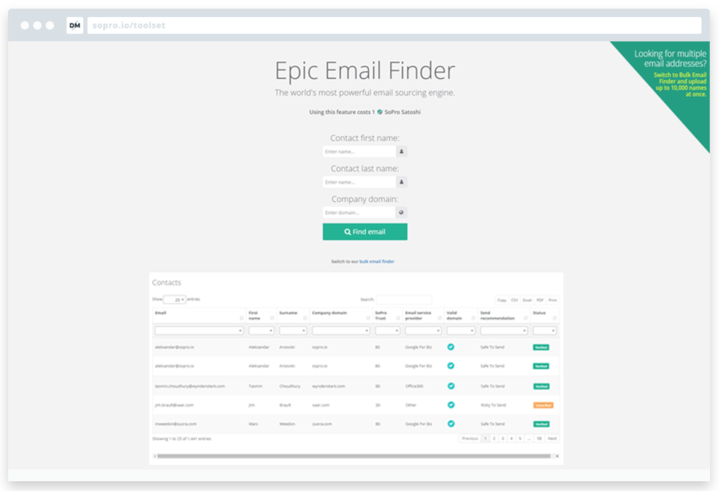
Task: Click the valid-domain checkmark in the Marc Weedon row
Action: [x=451, y=424]
